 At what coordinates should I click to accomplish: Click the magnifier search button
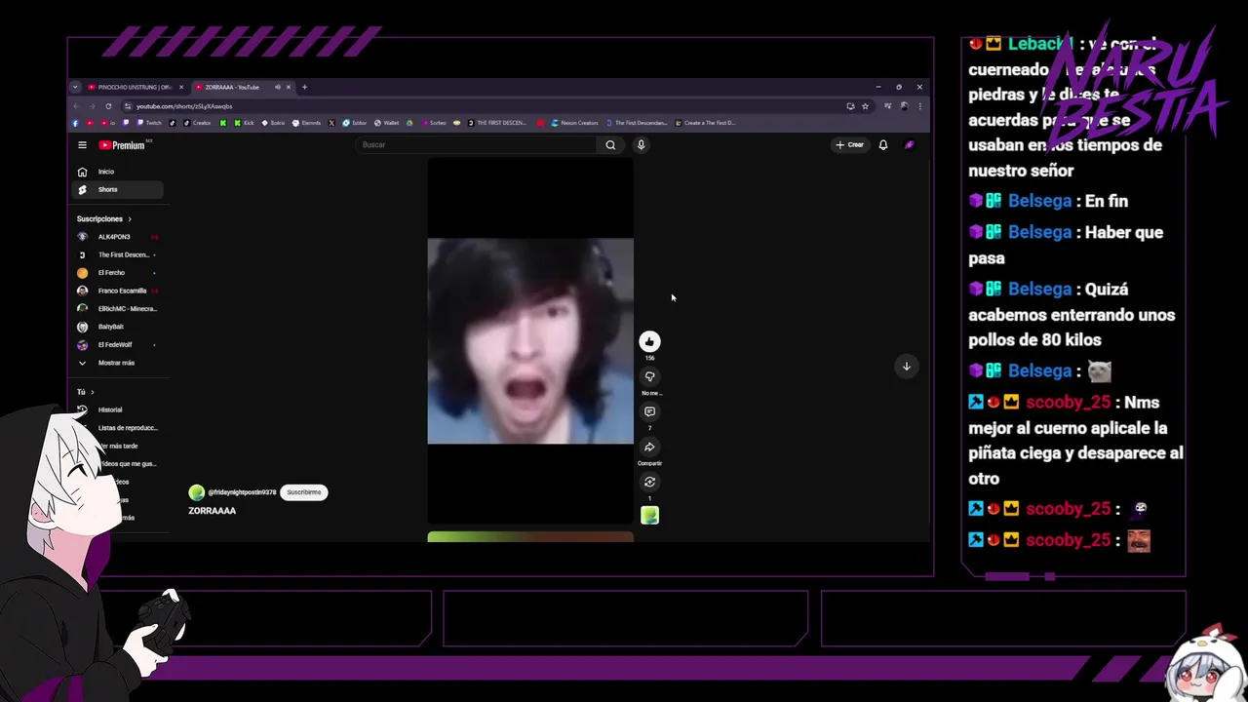pyautogui.click(x=610, y=144)
